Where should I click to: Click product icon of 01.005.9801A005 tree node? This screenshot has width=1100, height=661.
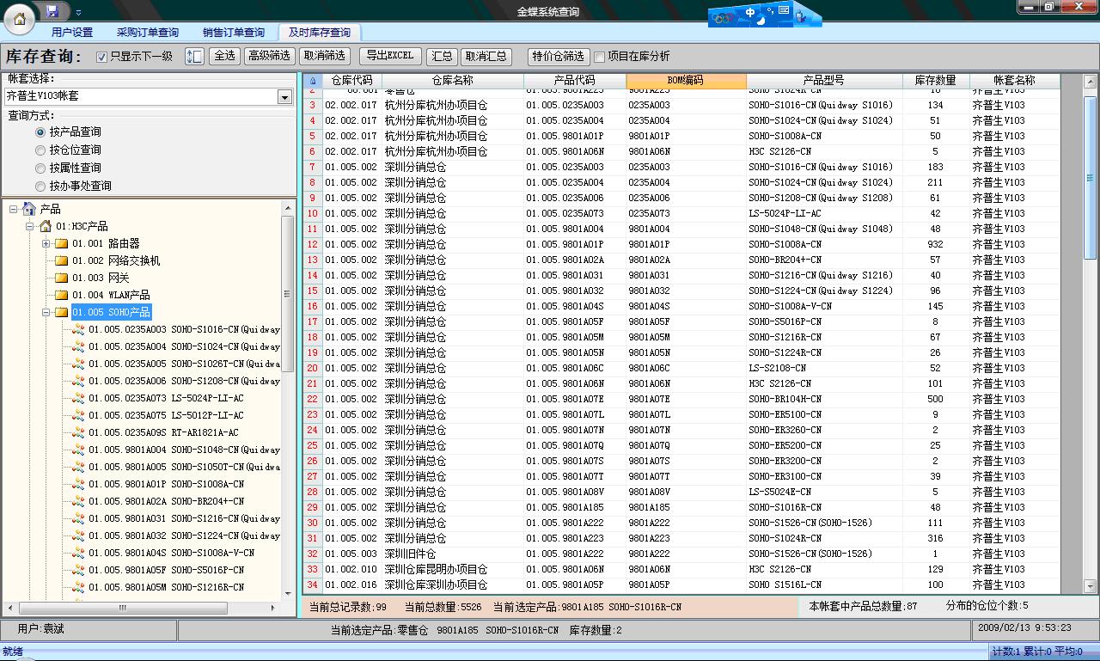point(78,467)
